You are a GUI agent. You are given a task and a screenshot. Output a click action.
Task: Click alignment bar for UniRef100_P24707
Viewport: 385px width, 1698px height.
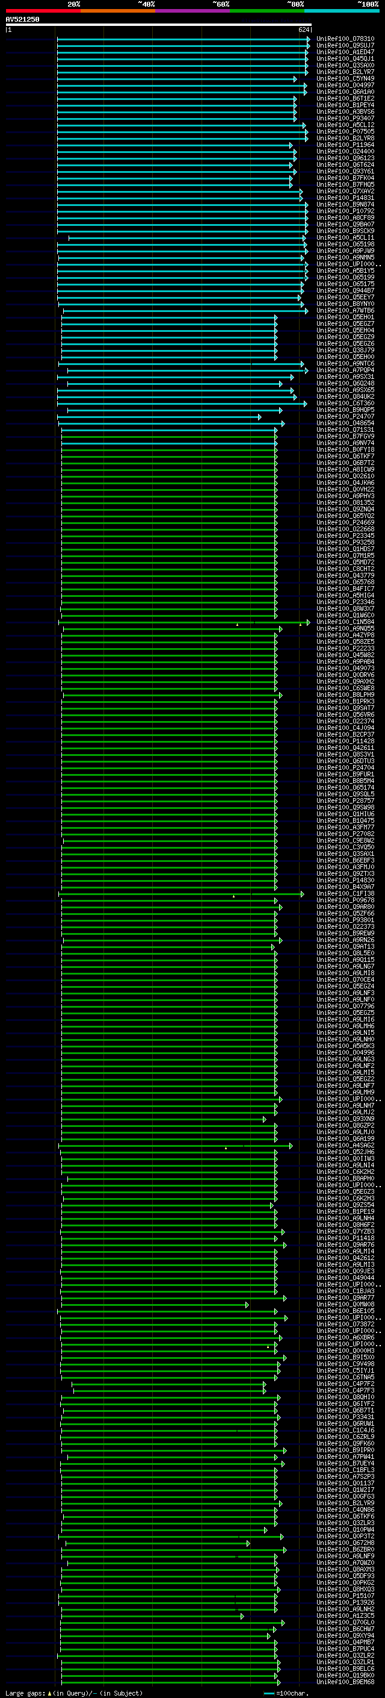(x=159, y=417)
